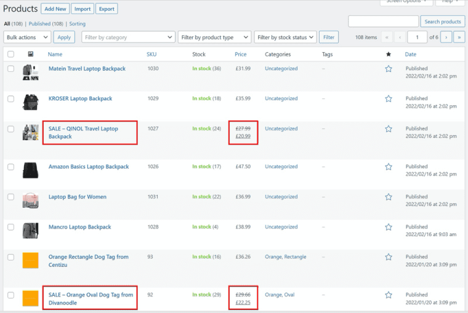Viewport: 468px width, 313px height.
Task: Select the Matein Travel Laptop Backpack row checkbox
Action: [10, 68]
